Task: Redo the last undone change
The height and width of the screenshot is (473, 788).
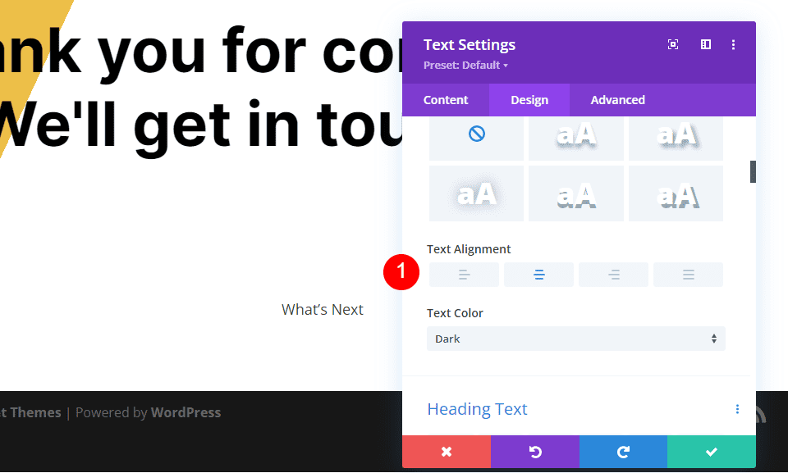Action: pos(623,452)
